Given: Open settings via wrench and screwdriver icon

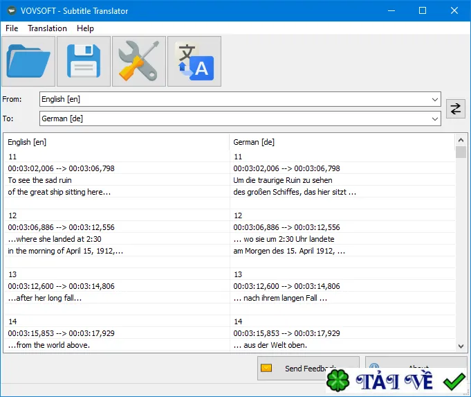Looking at the screenshot, I should pyautogui.click(x=139, y=62).
